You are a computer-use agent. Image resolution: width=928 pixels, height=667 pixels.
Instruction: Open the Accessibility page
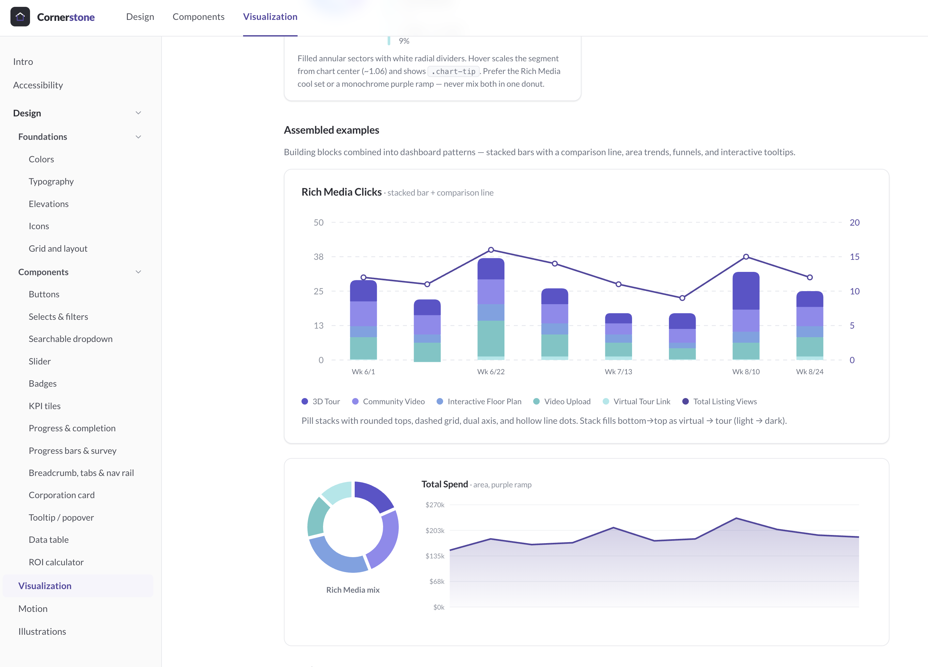[38, 85]
